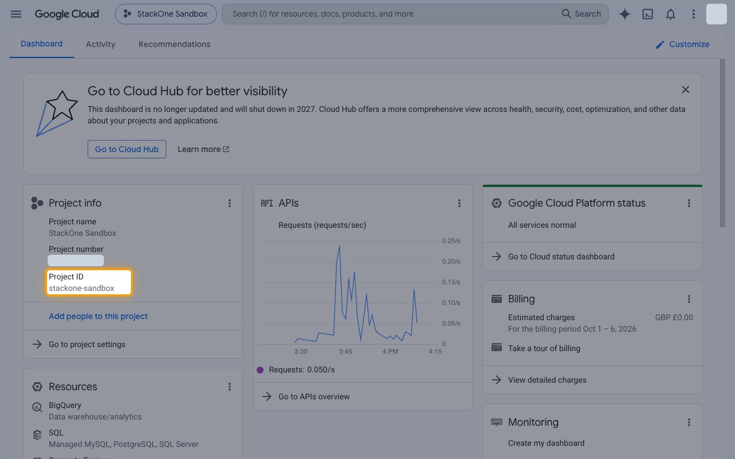Open StackOne Sandbox project picker
The image size is (735, 459).
coord(166,14)
